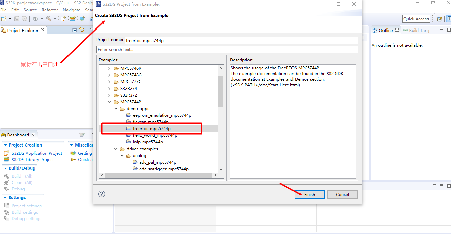Click the Cancel button
The height and width of the screenshot is (234, 451).
pyautogui.click(x=342, y=194)
